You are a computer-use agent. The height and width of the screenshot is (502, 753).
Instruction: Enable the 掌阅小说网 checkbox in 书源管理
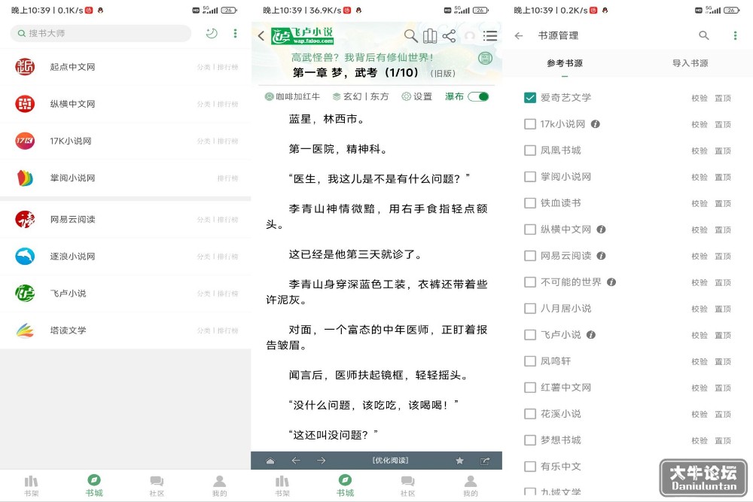coord(529,177)
